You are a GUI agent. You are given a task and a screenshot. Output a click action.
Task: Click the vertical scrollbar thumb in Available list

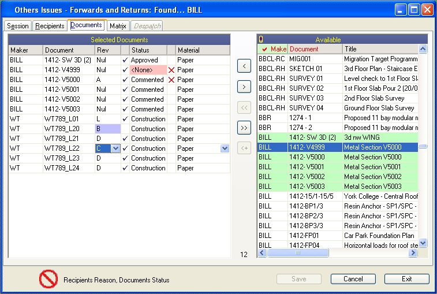pyautogui.click(x=423, y=147)
